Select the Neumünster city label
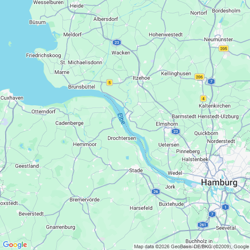Viewport: 250px width, 250px height. [219, 39]
